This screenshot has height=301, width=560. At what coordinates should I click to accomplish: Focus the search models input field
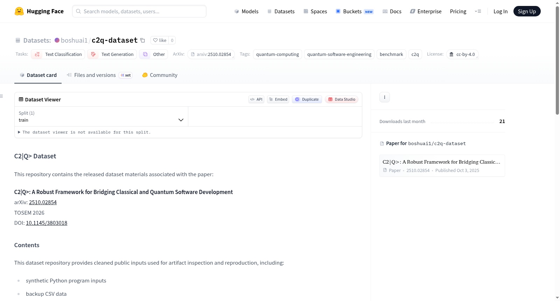coord(139,11)
